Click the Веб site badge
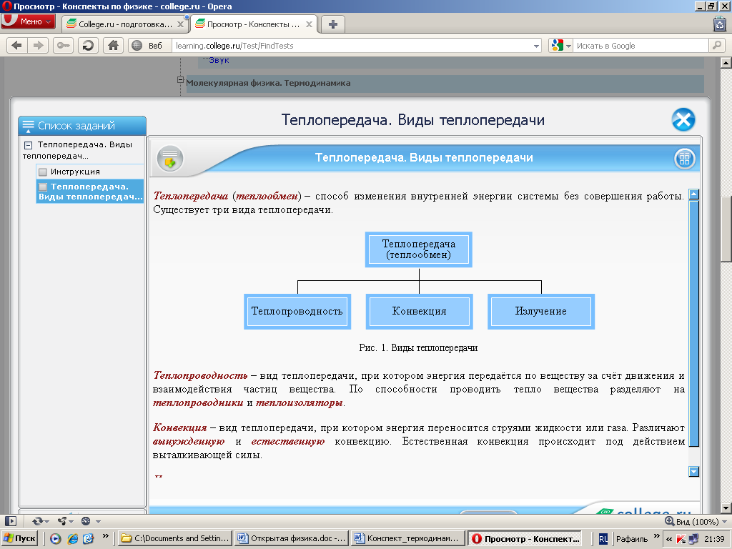The height and width of the screenshot is (549, 732). coord(149,45)
